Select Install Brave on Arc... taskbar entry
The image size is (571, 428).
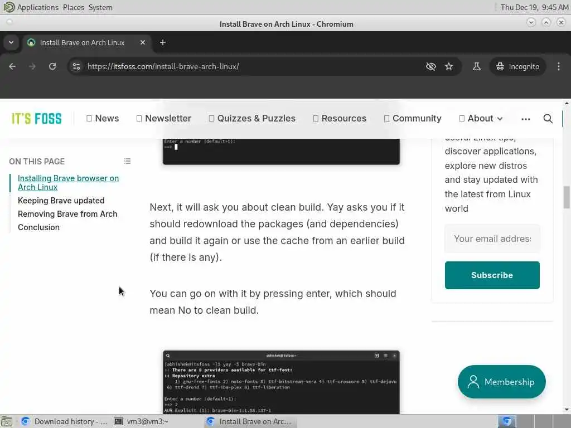250,421
